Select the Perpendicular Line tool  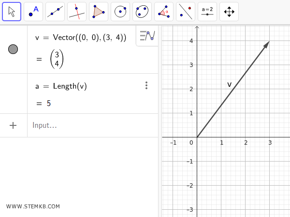coord(77,12)
